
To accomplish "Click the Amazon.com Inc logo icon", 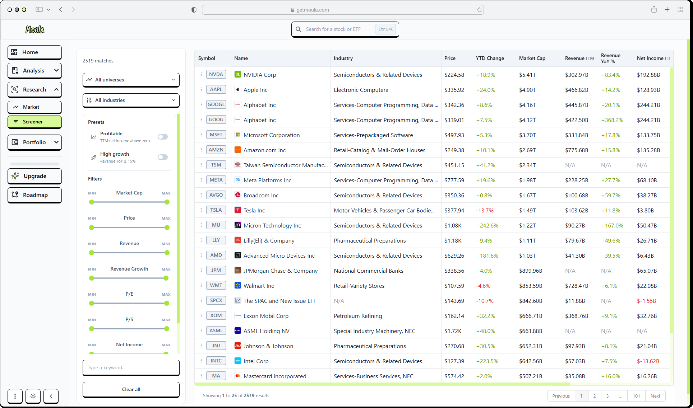I will [237, 150].
